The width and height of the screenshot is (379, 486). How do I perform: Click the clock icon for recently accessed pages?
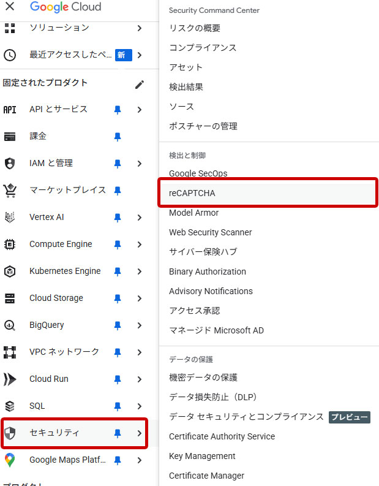[x=10, y=55]
